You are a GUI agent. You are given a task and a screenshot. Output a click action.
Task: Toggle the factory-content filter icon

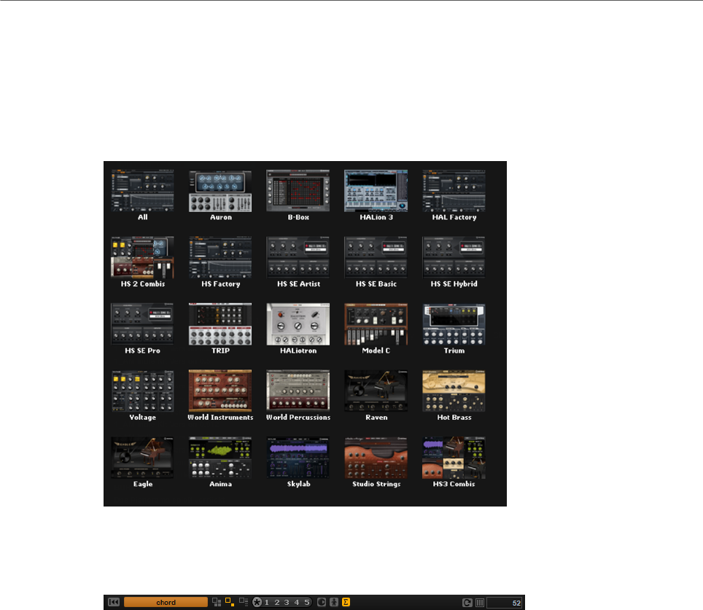[x=322, y=602]
